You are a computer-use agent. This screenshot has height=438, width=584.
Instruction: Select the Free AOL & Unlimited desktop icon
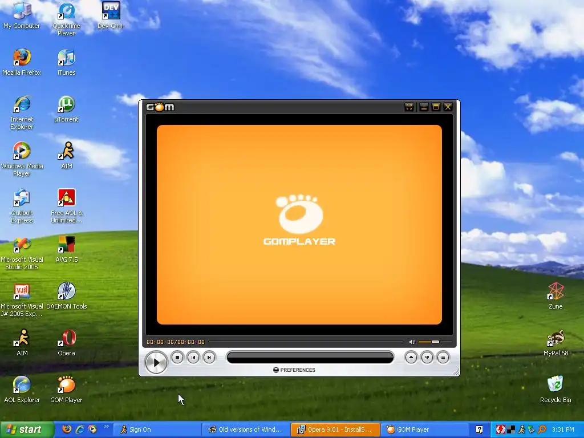66,206
